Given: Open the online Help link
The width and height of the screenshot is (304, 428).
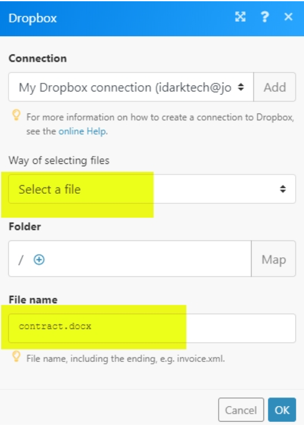Looking at the screenshot, I should [x=82, y=131].
